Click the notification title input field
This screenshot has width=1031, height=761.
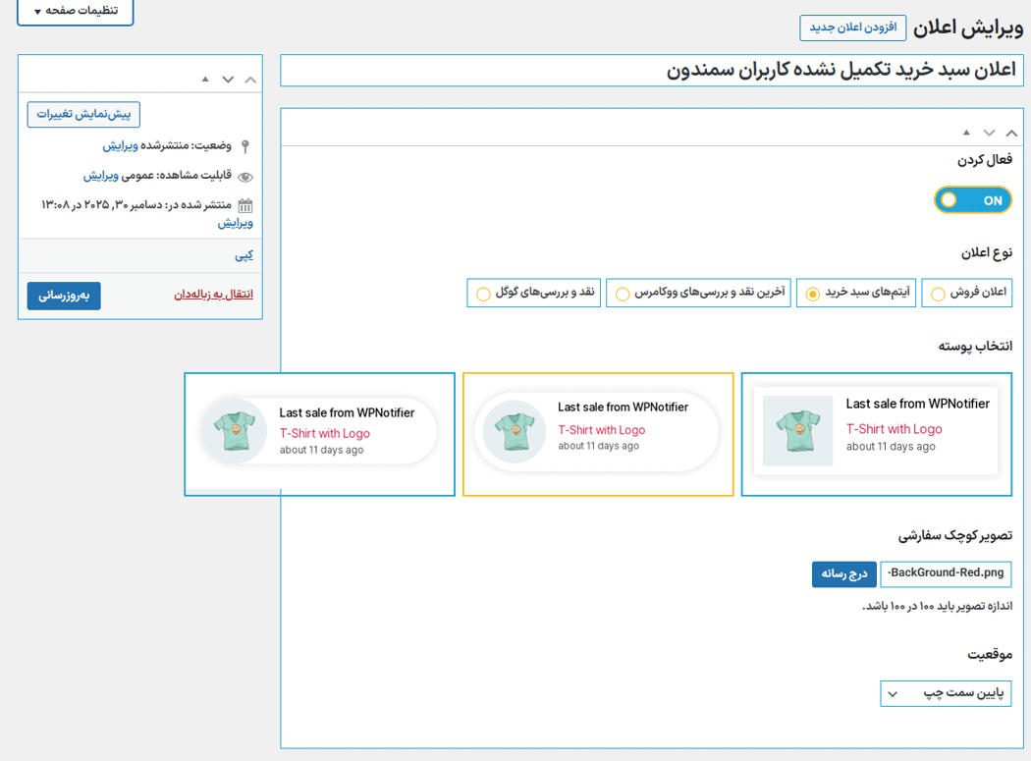[x=651, y=70]
